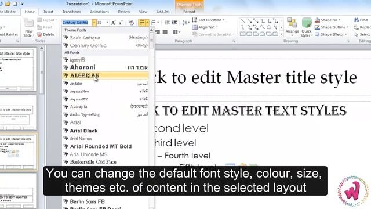Open the Text Direction menu
The image size is (371, 209).
208,20
